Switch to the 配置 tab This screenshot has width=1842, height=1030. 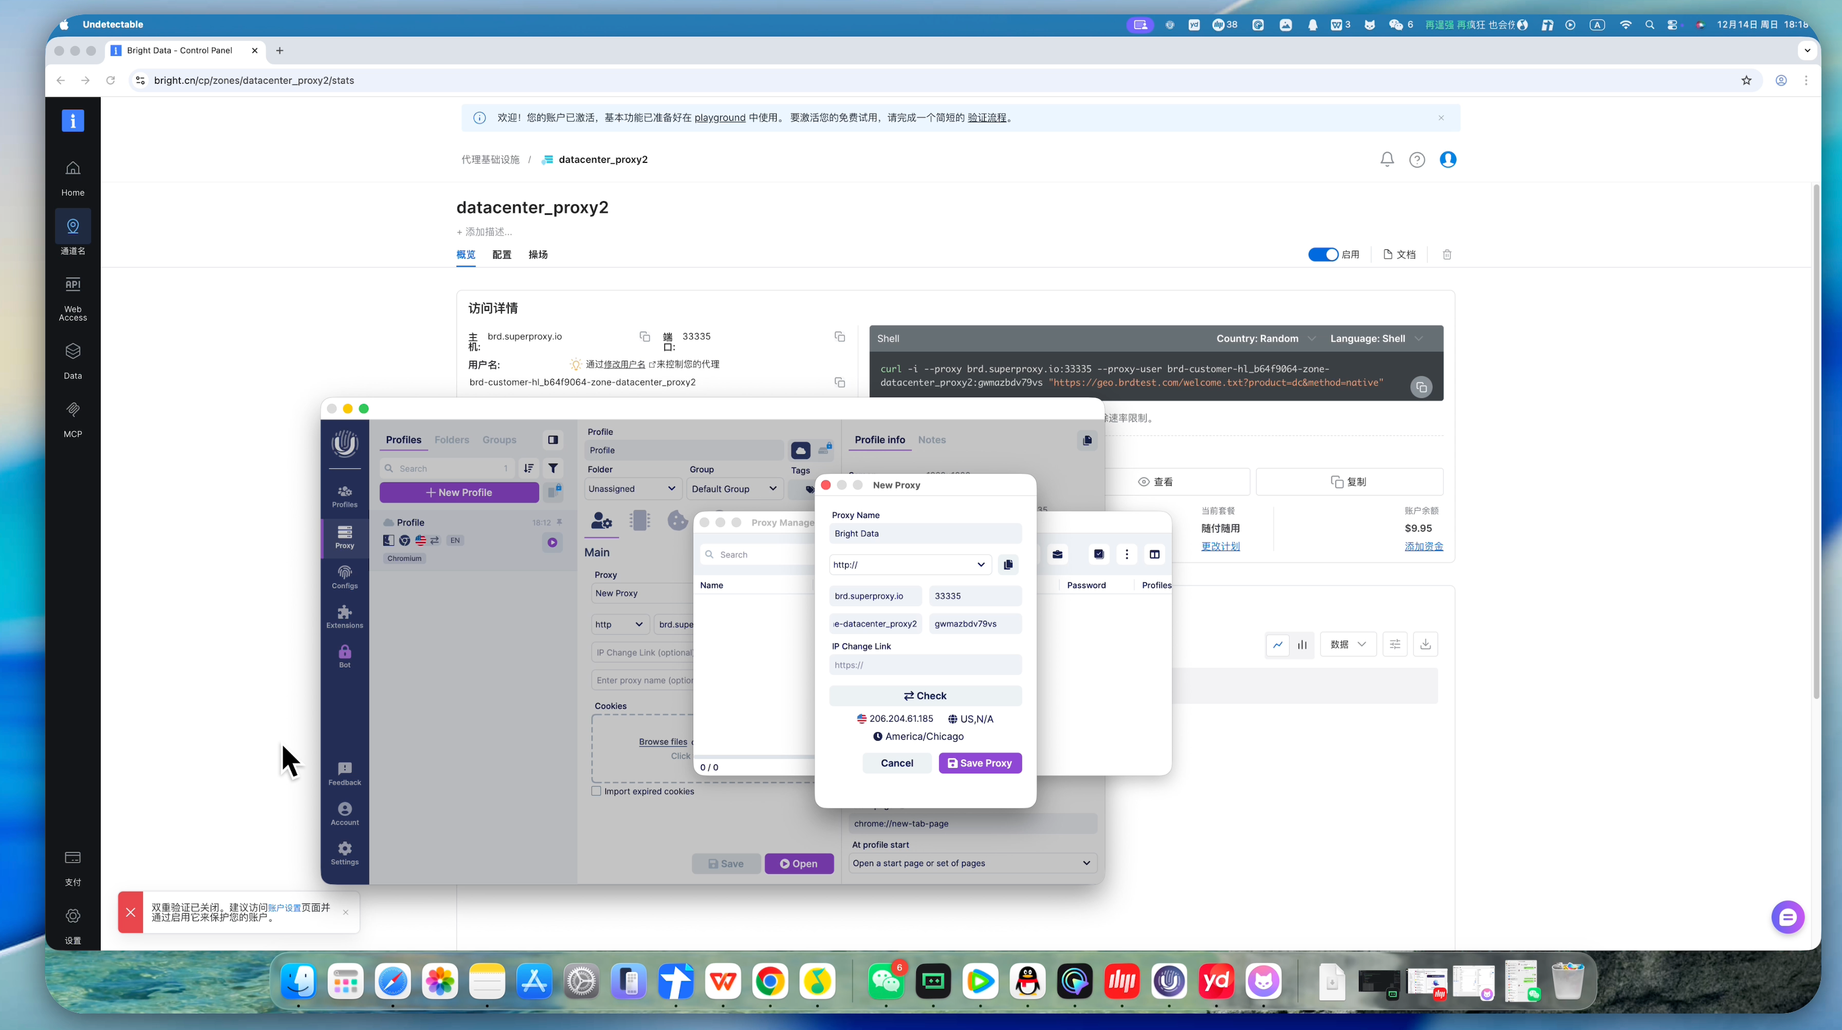click(x=501, y=254)
